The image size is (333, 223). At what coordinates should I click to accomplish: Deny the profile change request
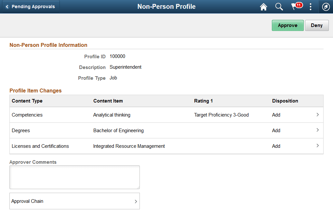click(316, 25)
